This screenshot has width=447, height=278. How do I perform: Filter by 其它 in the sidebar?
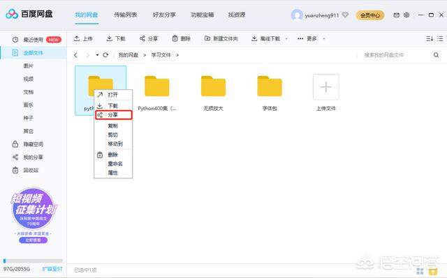click(28, 131)
